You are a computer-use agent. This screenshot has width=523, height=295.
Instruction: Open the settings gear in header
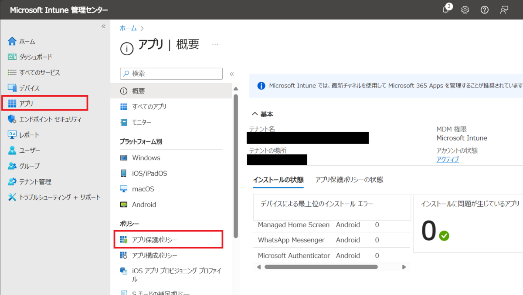(x=465, y=10)
